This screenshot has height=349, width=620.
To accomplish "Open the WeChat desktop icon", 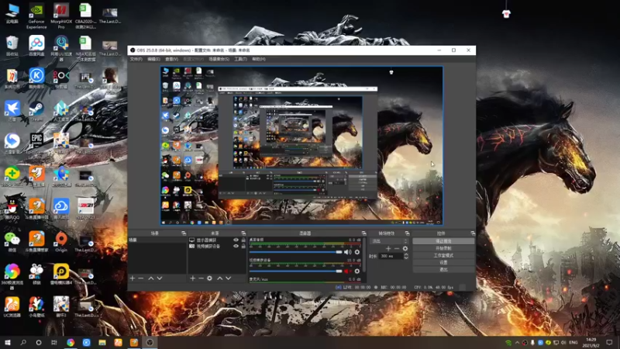I will (x=12, y=242).
